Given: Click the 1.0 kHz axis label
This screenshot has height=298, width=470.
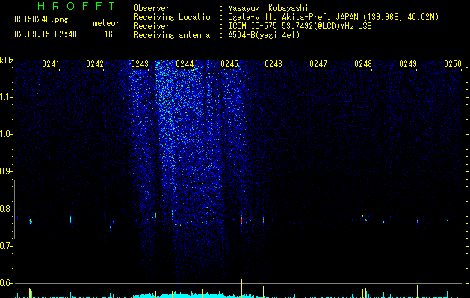Looking at the screenshot, I should 6,134.
